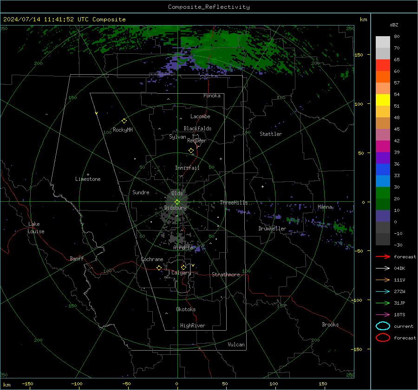
Task: Click the 04DK legend label
Action: coord(399,269)
